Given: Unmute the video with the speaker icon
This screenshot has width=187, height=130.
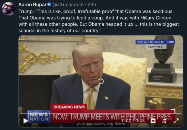Looking at the screenshot, I should click(165, 121).
